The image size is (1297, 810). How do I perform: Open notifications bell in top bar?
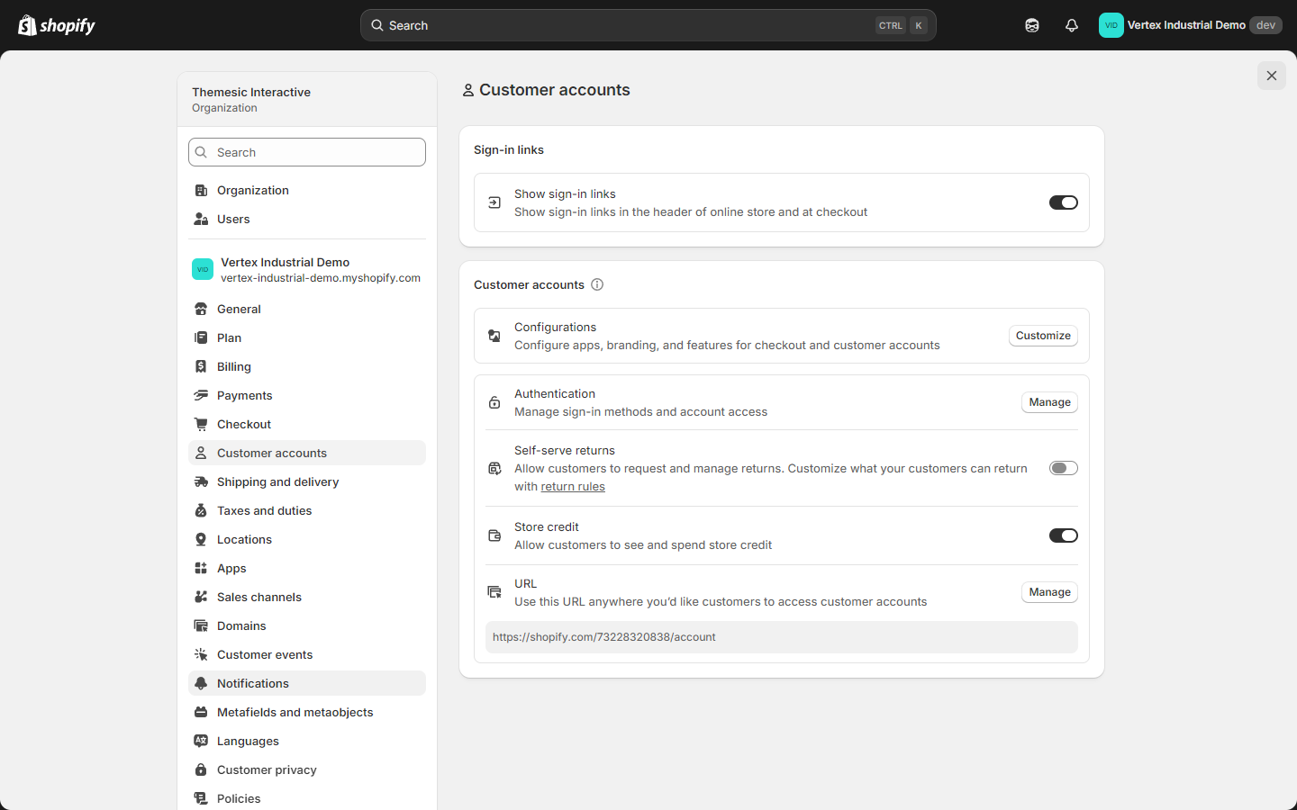pos(1072,25)
